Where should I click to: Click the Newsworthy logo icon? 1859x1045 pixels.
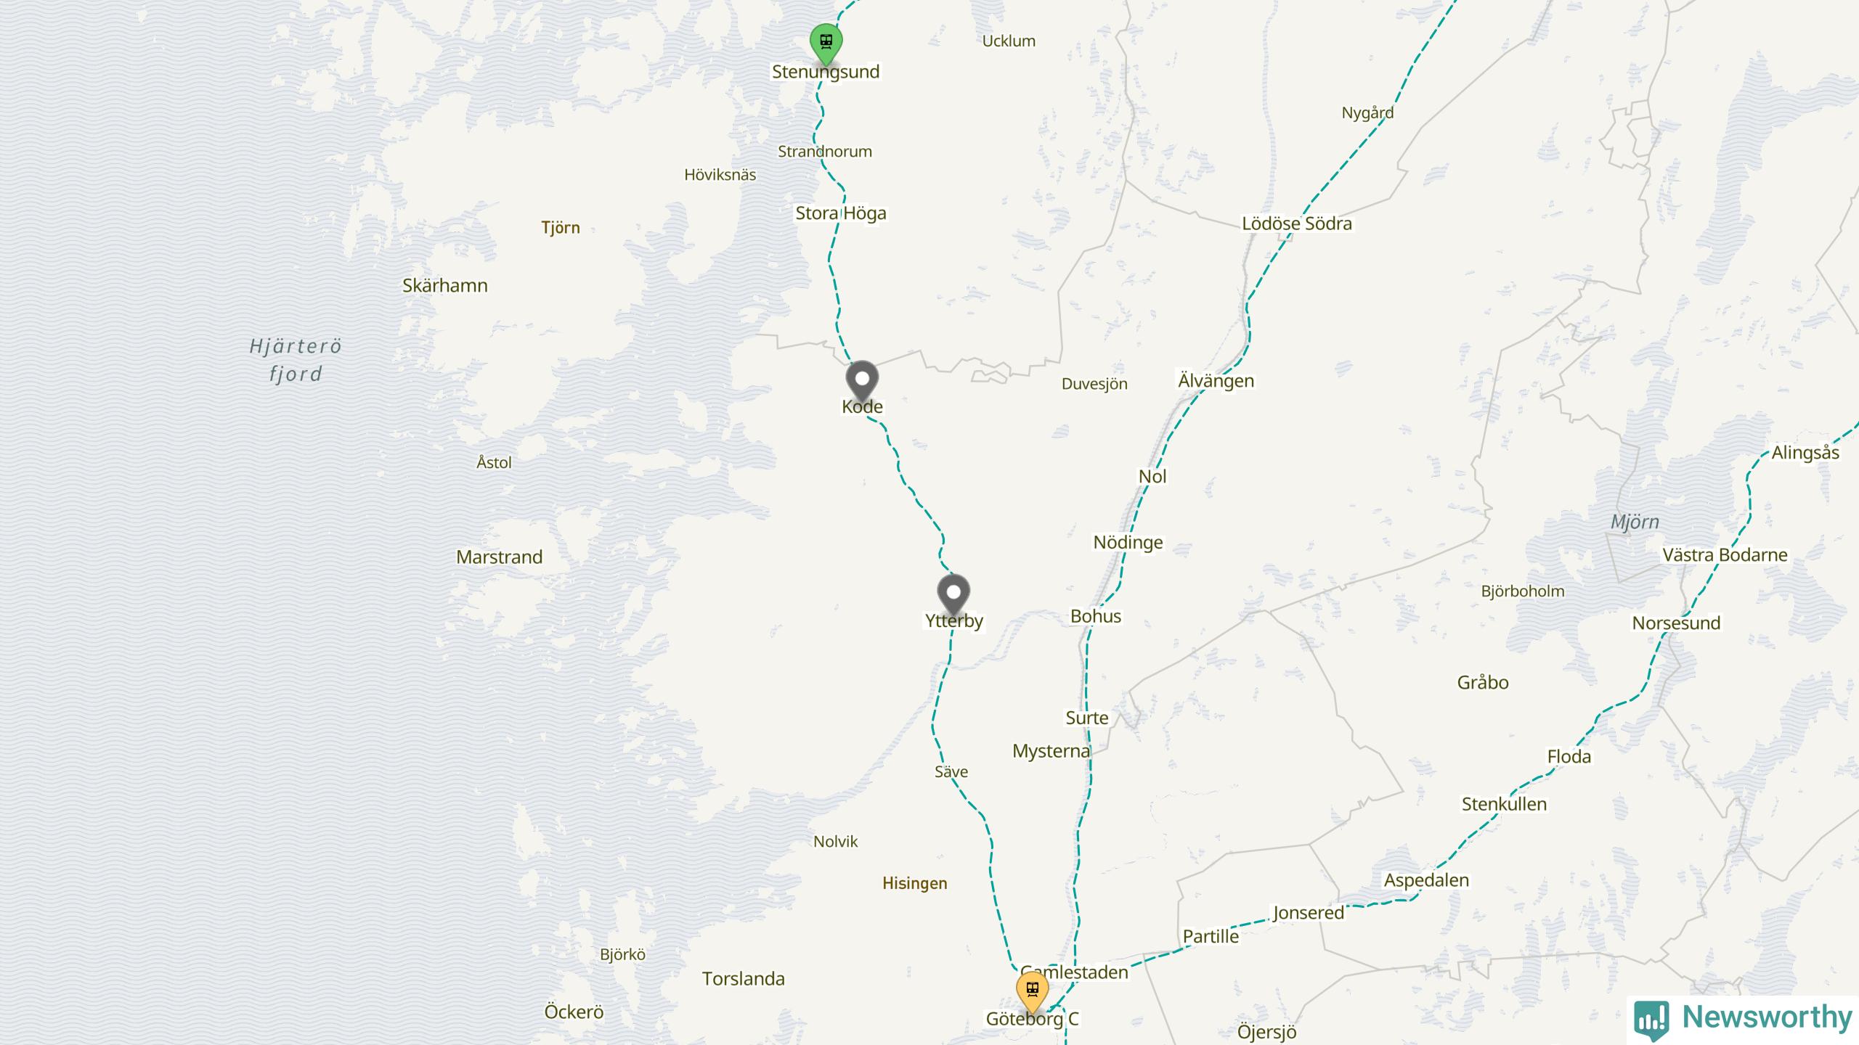[x=1651, y=1019]
